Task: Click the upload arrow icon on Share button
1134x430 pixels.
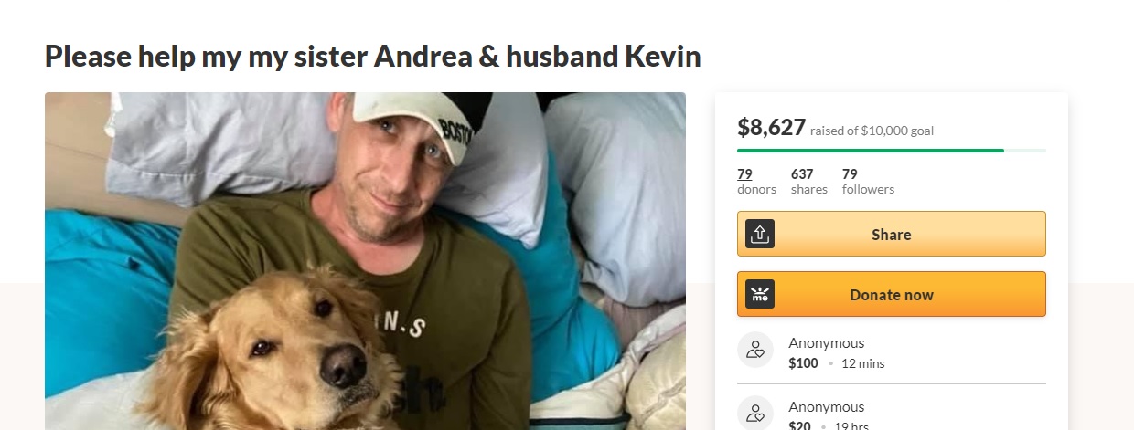Action: (x=760, y=234)
